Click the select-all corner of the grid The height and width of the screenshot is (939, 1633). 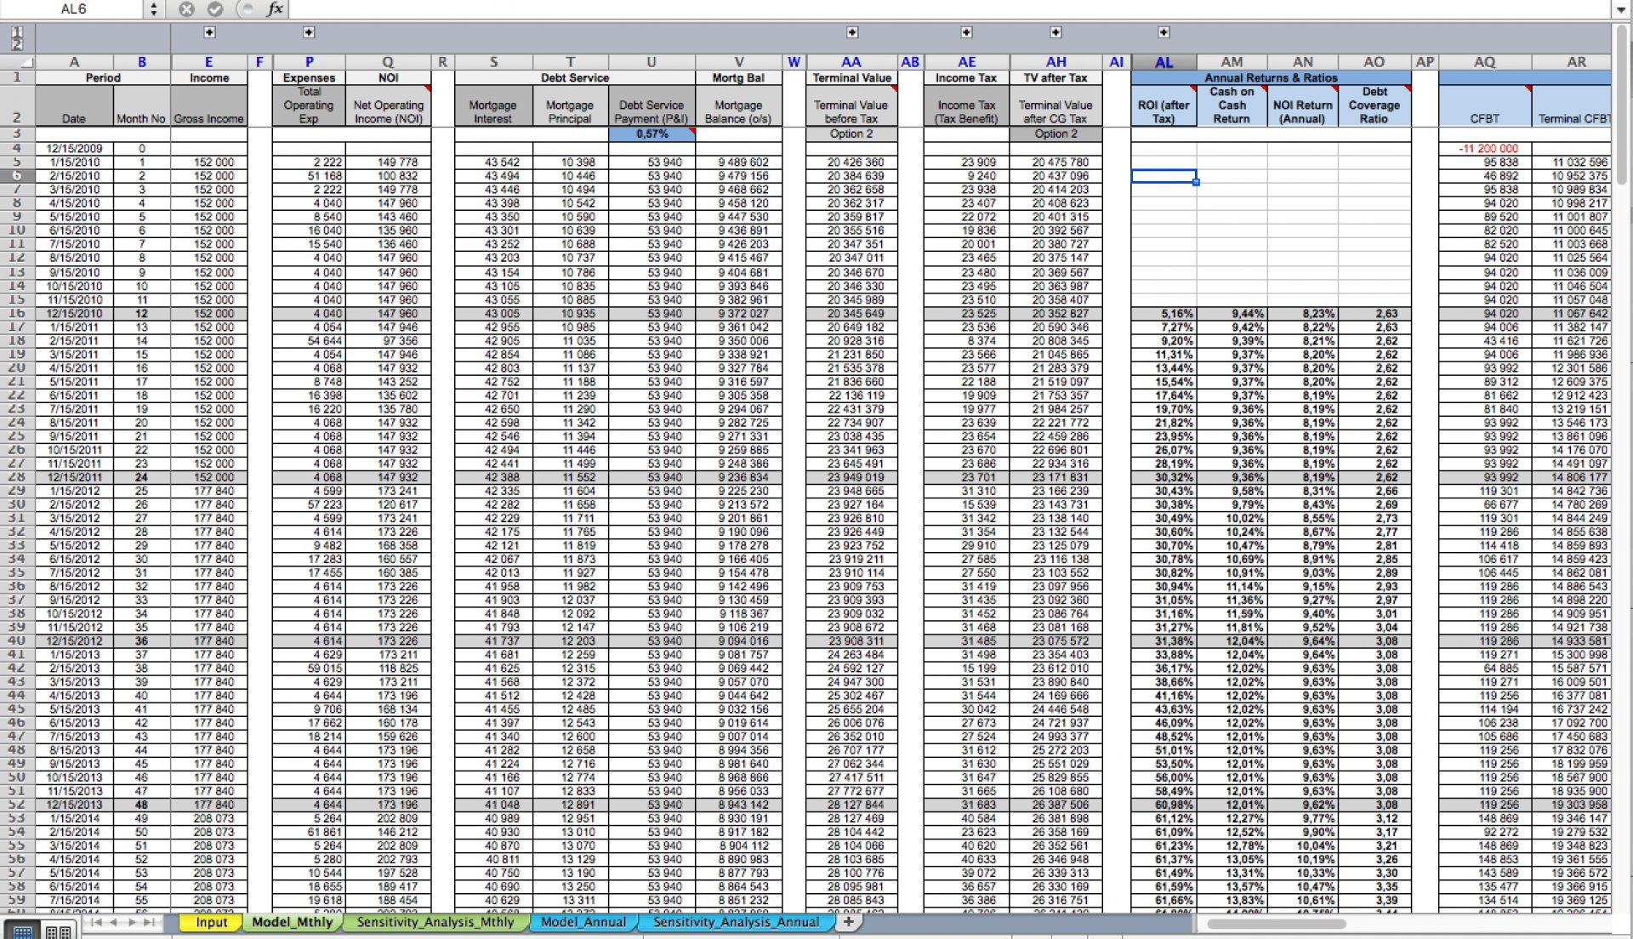coord(17,62)
